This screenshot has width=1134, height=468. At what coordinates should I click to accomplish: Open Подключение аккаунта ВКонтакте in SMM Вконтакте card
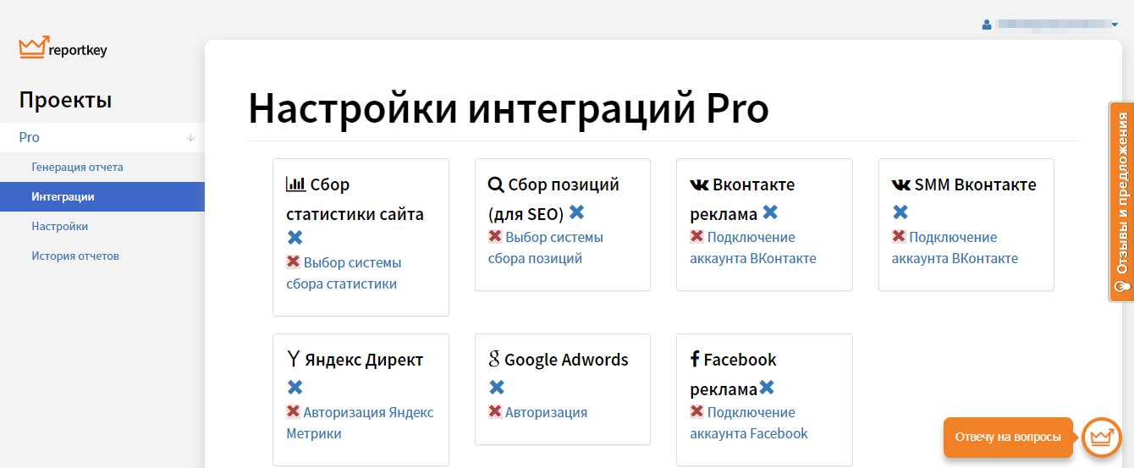click(955, 248)
